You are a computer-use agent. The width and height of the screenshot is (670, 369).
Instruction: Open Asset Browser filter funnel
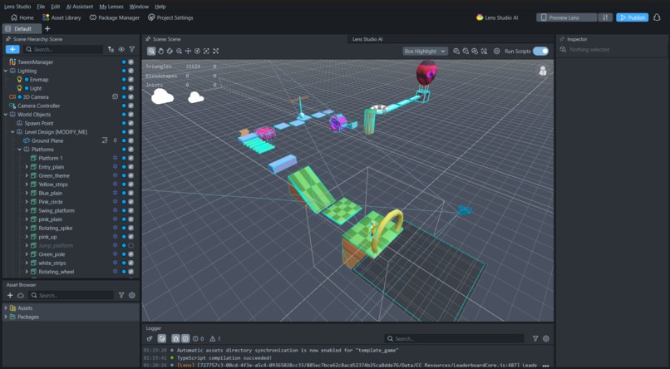pyautogui.click(x=121, y=296)
